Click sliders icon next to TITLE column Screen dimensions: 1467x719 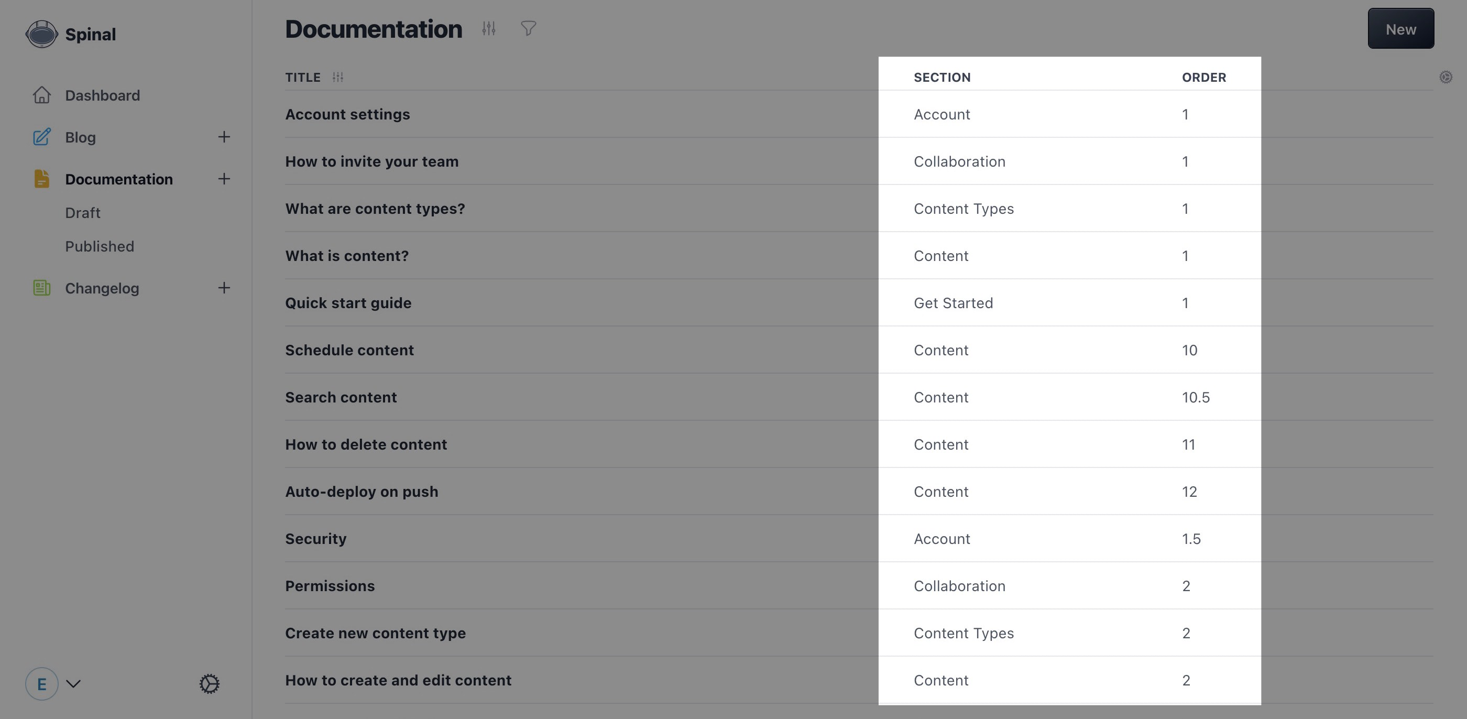[338, 77]
